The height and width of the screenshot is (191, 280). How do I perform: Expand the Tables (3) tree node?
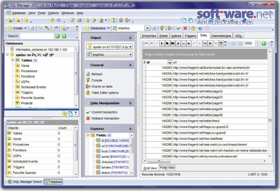click(12, 60)
